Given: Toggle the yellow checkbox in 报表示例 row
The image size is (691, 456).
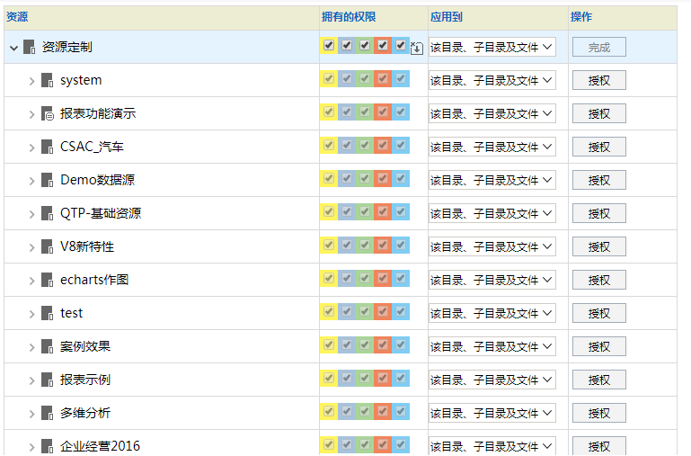Looking at the screenshot, I should (x=329, y=378).
